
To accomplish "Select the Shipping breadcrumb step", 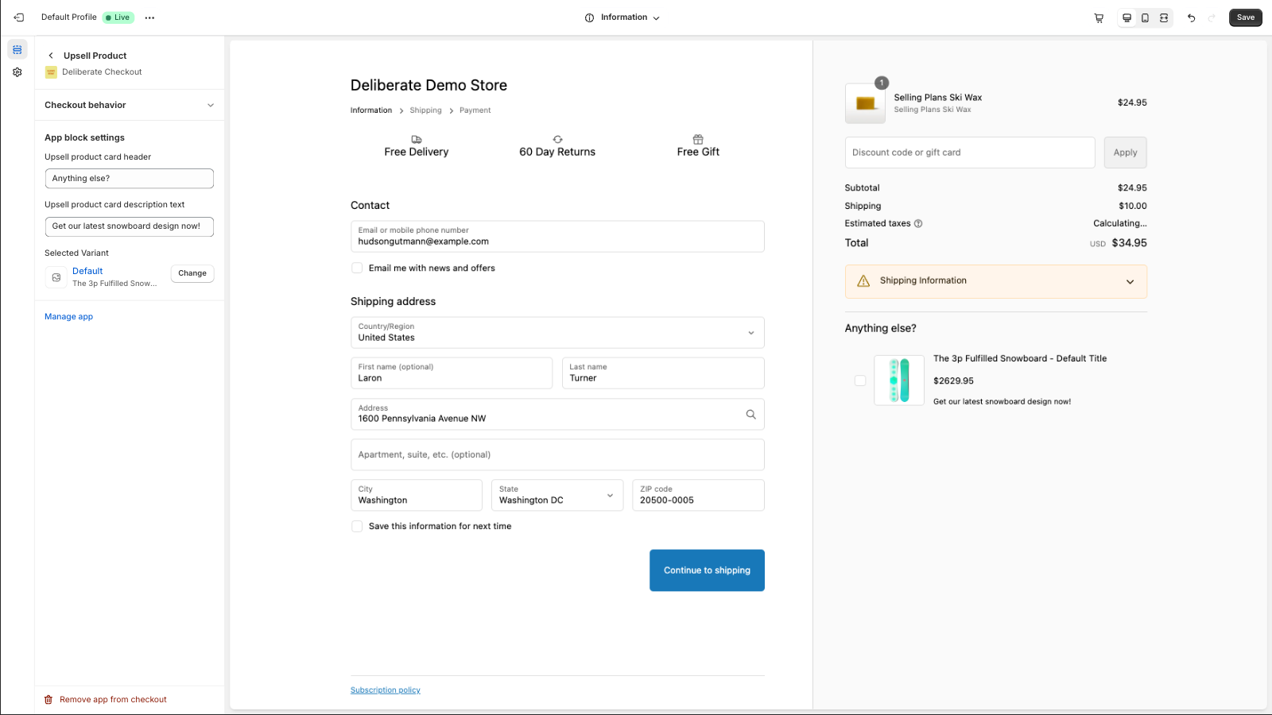I will pos(425,110).
